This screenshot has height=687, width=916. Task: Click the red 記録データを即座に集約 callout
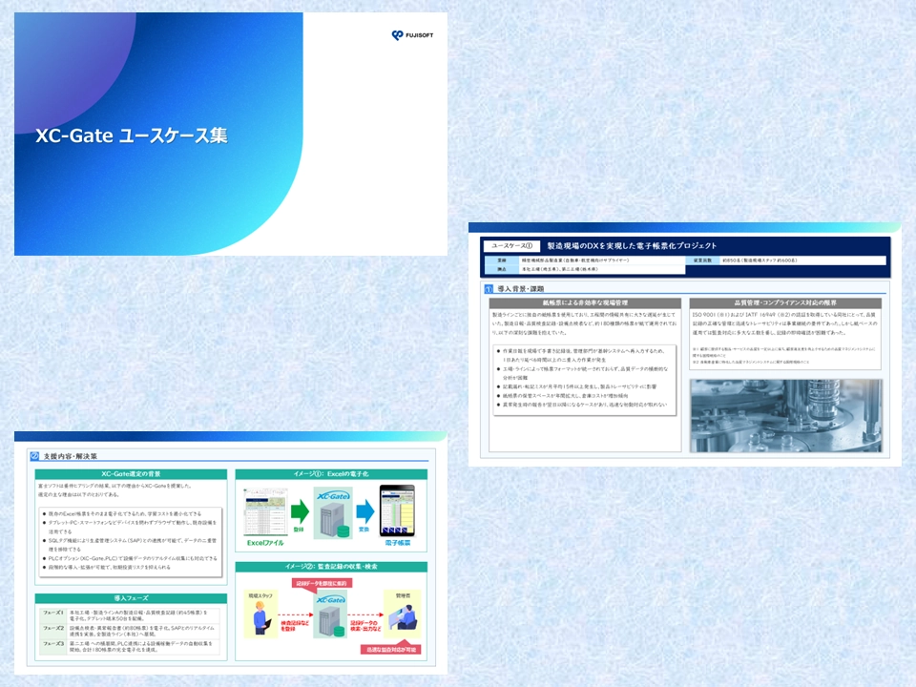324,582
